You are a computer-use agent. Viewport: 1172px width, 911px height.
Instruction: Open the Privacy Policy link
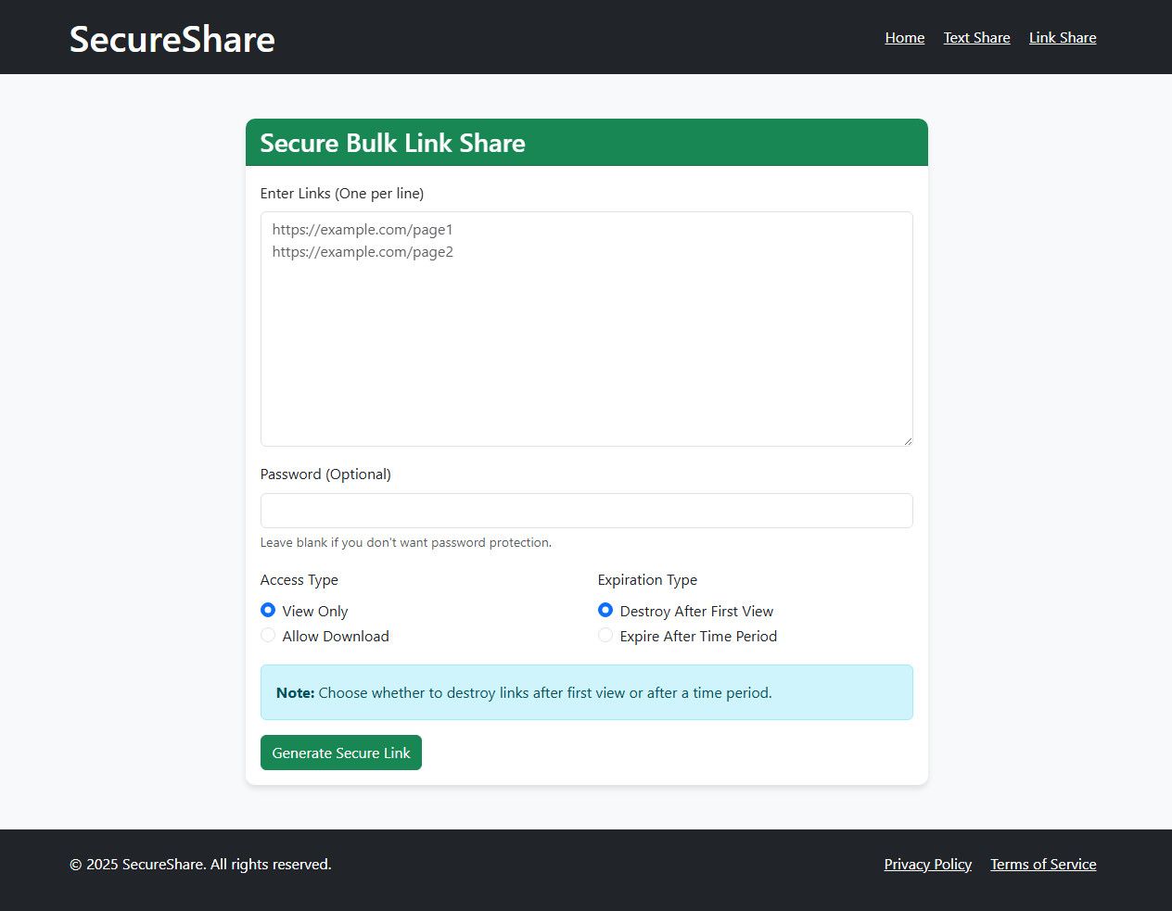(x=927, y=864)
